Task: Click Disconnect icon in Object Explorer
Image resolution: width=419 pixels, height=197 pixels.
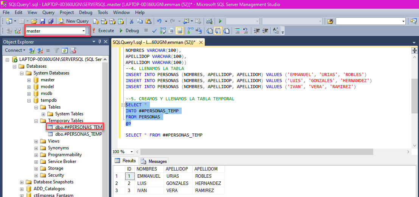Action: [x=40, y=50]
